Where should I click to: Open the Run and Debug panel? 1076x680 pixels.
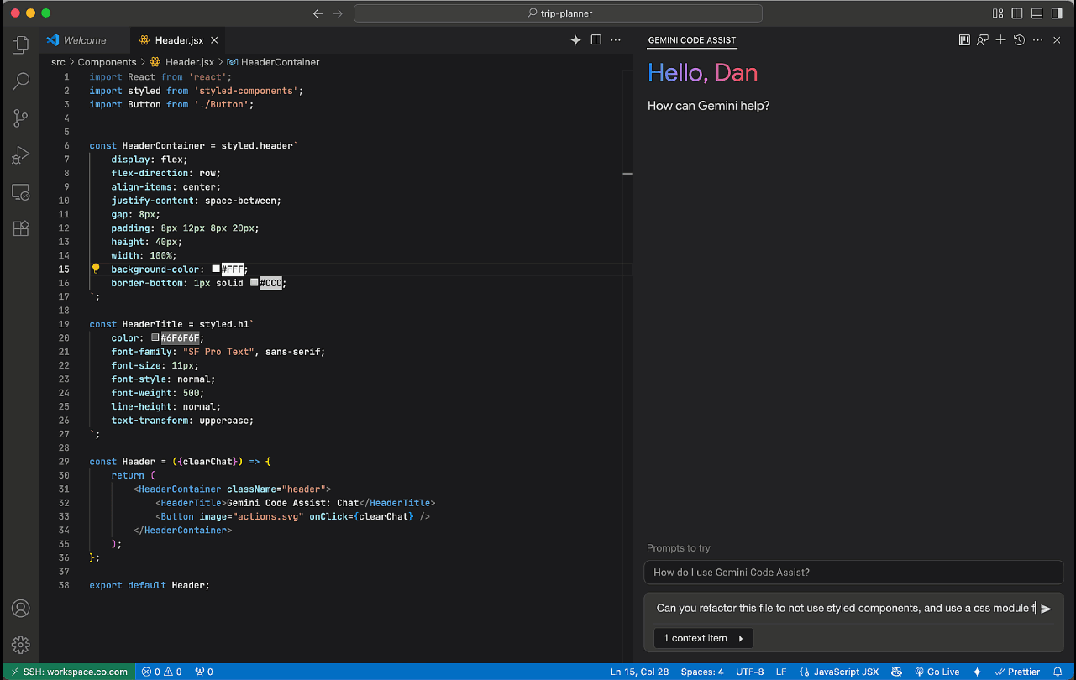point(20,154)
